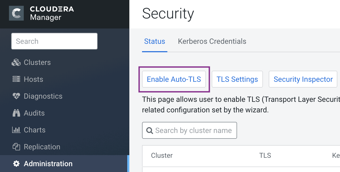Select the Status tab
The height and width of the screenshot is (172, 340).
[x=154, y=41]
